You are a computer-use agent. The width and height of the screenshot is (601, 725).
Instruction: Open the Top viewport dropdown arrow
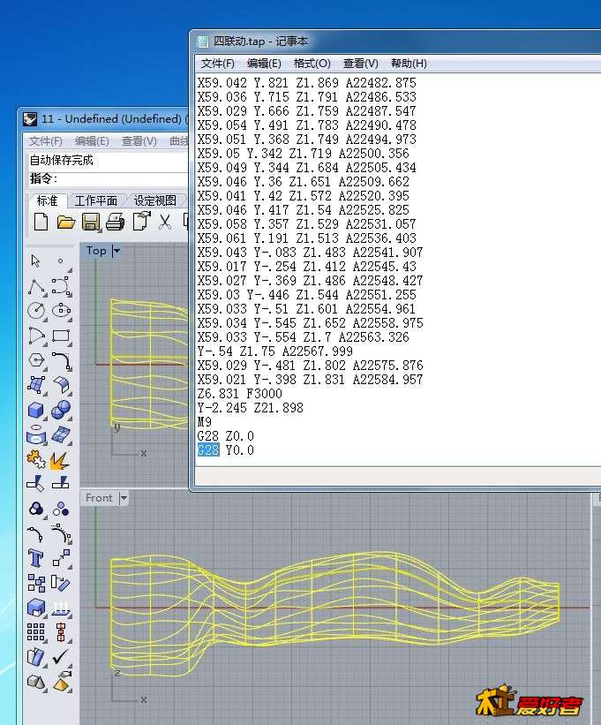[x=116, y=251]
